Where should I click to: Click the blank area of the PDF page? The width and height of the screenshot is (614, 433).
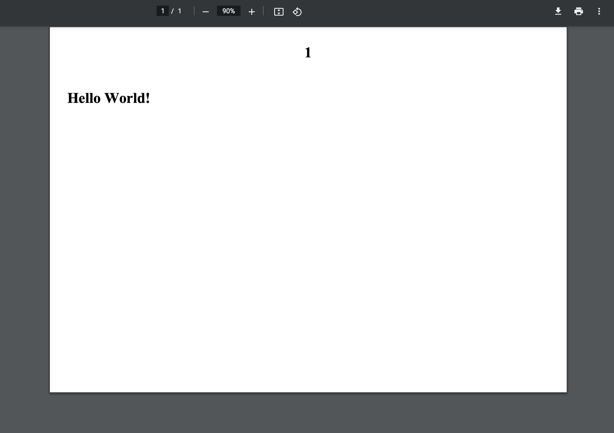tap(308, 241)
